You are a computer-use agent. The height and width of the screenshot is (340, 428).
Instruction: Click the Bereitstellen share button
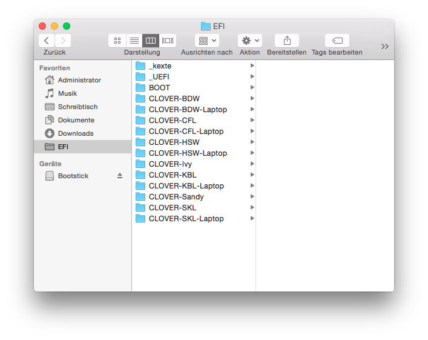coord(287,41)
